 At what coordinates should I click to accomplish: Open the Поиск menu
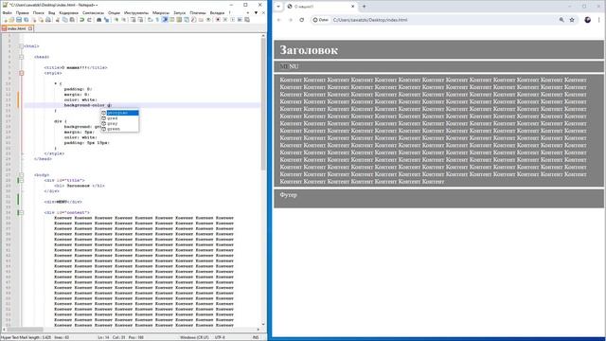pos(38,12)
